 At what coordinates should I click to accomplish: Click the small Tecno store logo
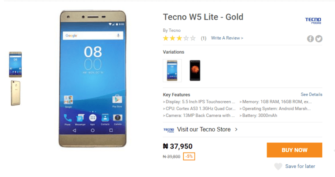pyautogui.click(x=168, y=129)
